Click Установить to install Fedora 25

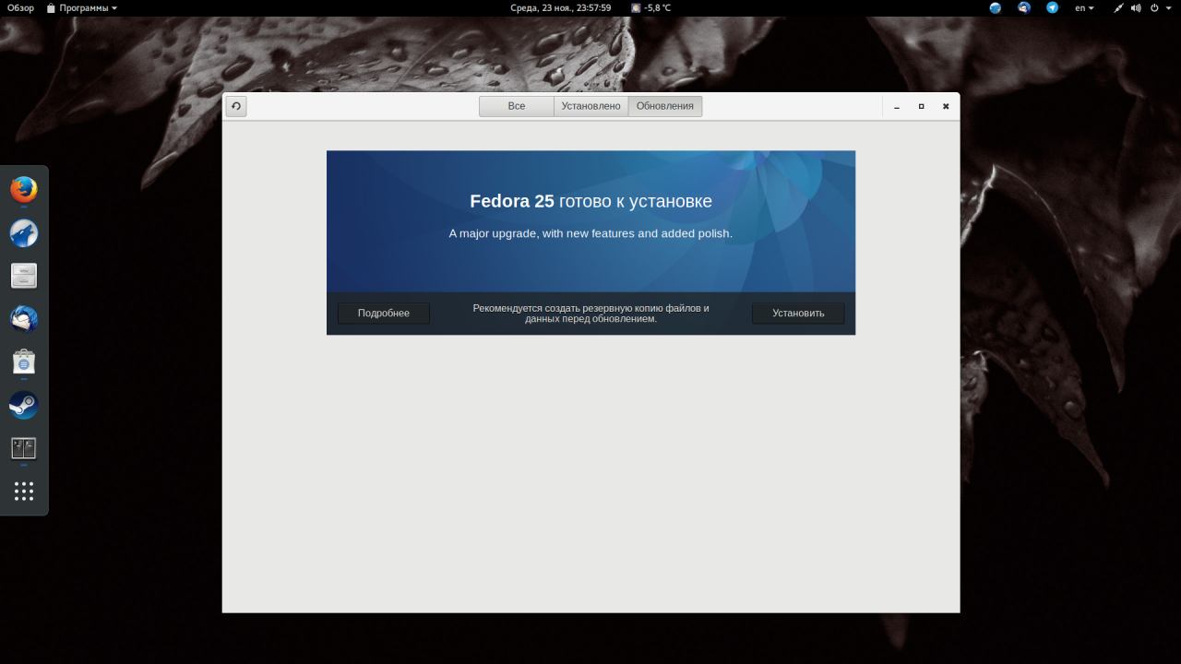[x=798, y=313]
